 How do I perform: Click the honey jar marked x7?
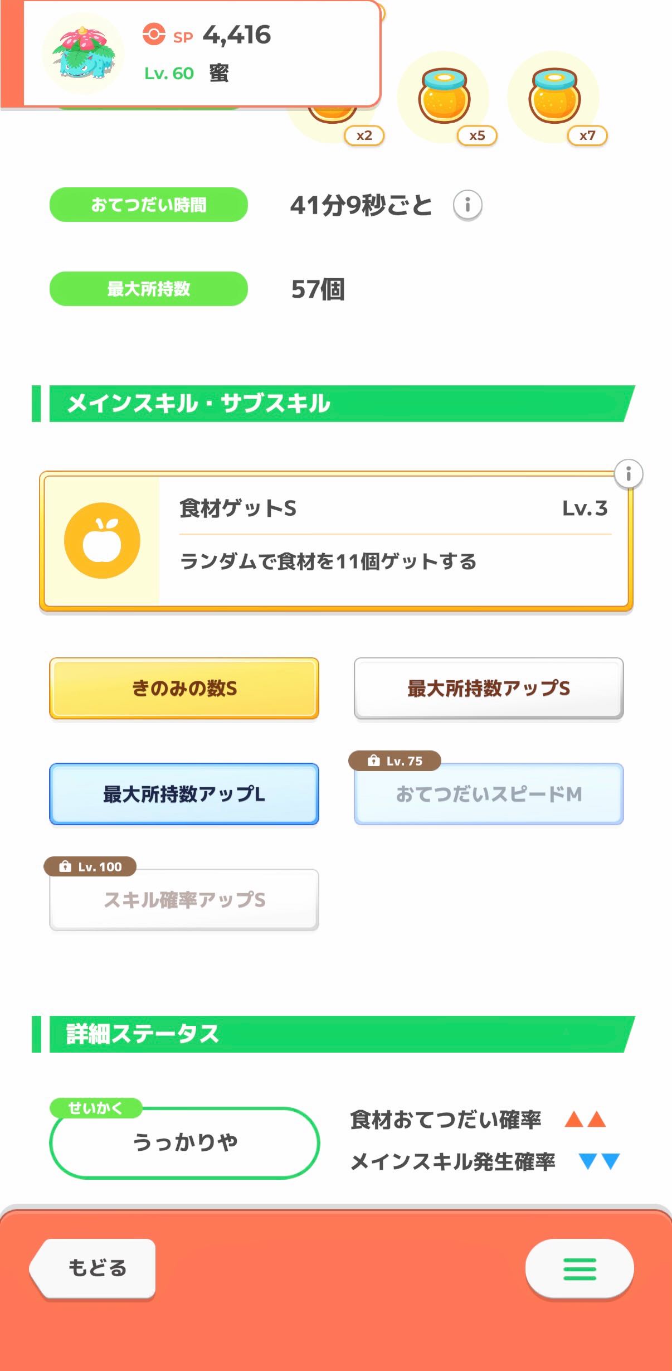tap(554, 97)
